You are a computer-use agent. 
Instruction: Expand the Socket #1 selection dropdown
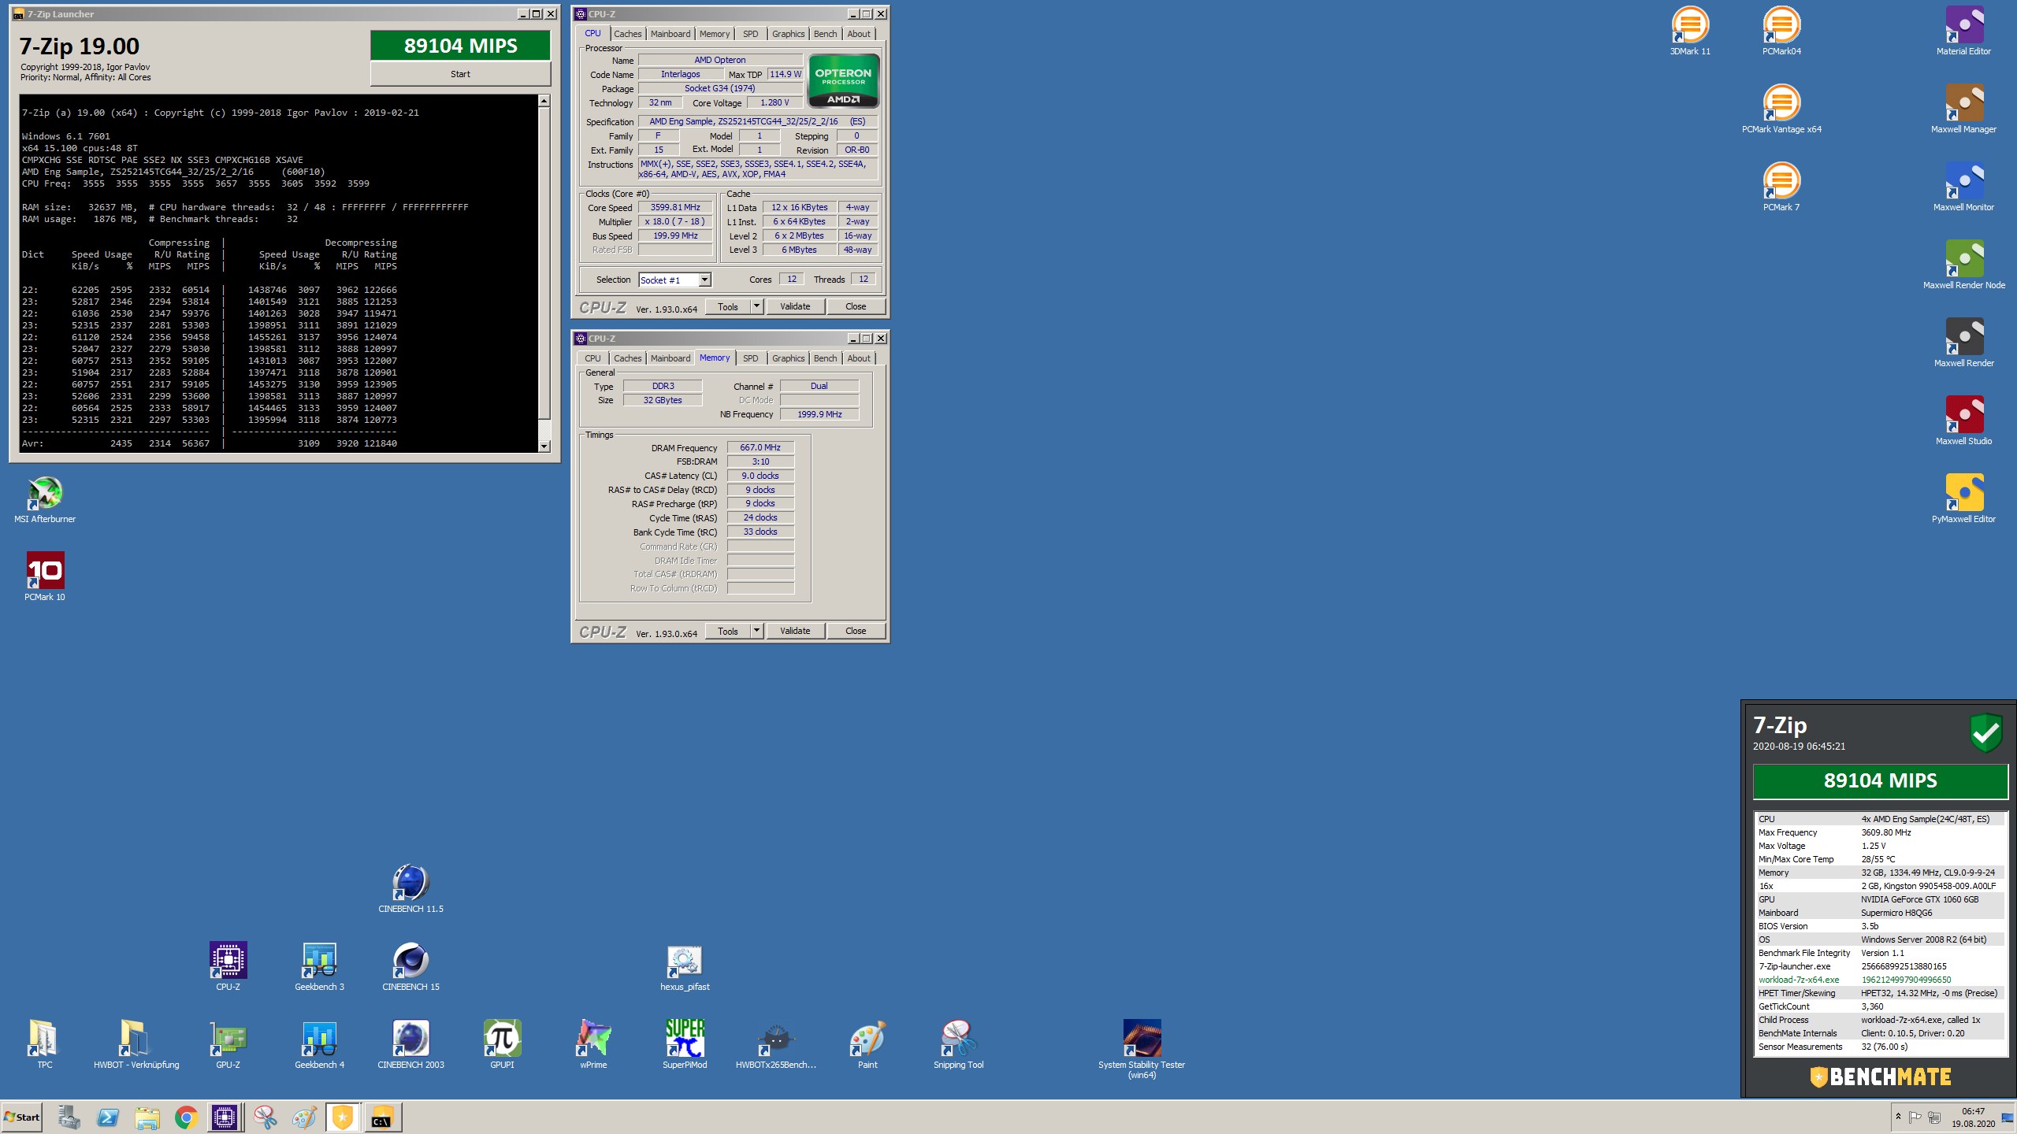coord(704,280)
